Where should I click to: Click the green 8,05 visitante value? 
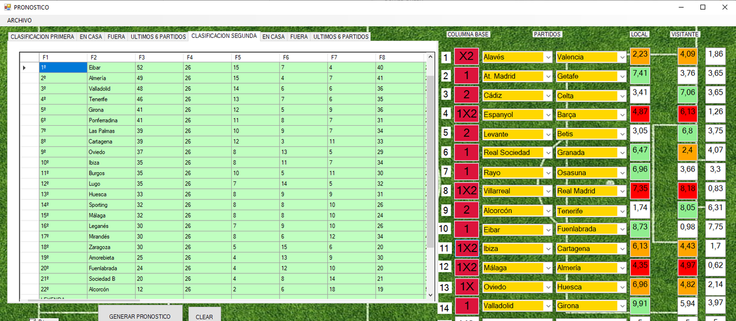pos(687,210)
